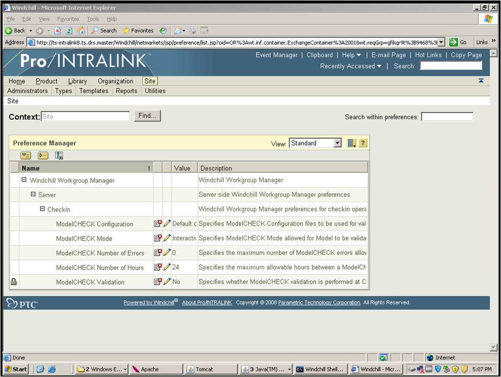Click the header Search input field
The width and height of the screenshot is (501, 377).
(x=451, y=65)
